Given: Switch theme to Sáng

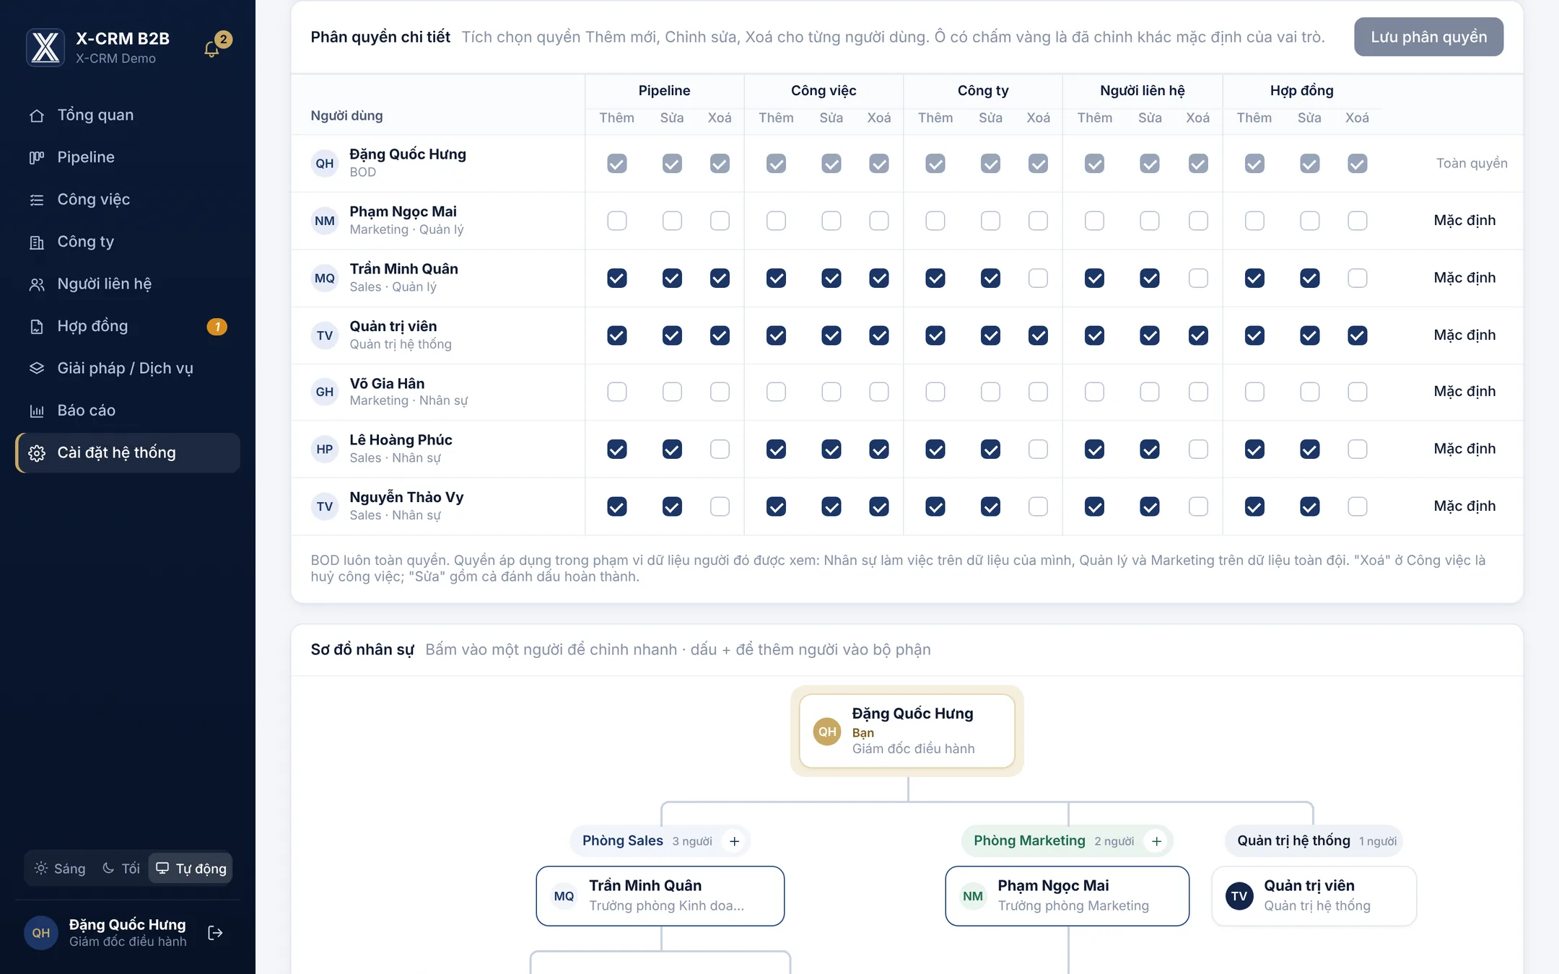Looking at the screenshot, I should [x=61, y=869].
